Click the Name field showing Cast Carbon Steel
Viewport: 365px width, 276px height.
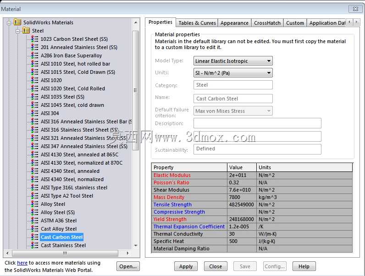pos(233,99)
